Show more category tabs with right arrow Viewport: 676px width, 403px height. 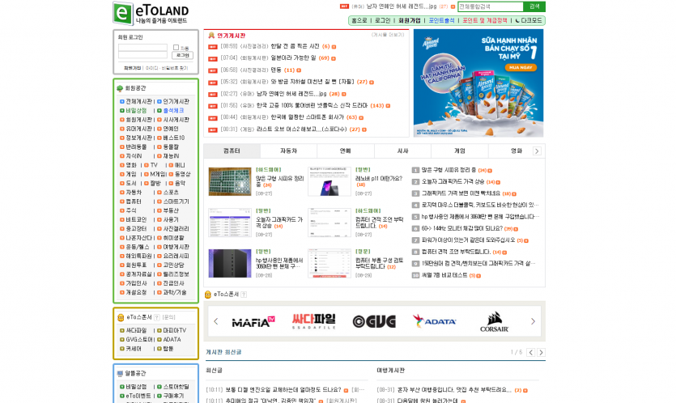537,151
